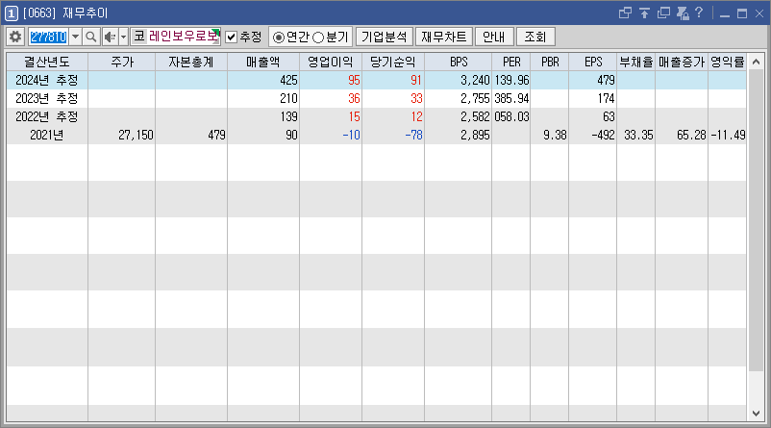The image size is (771, 428).
Task: Open 기업분석 button
Action: pyautogui.click(x=384, y=37)
